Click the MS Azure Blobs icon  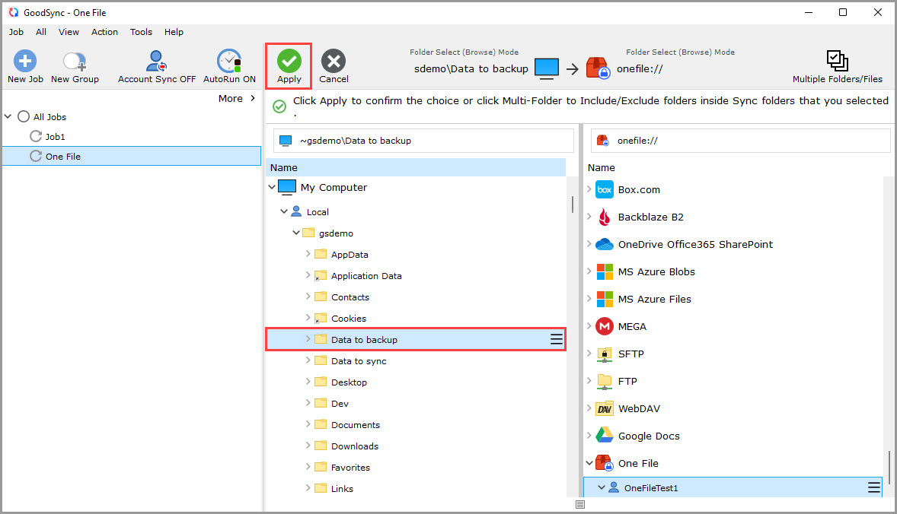click(605, 272)
